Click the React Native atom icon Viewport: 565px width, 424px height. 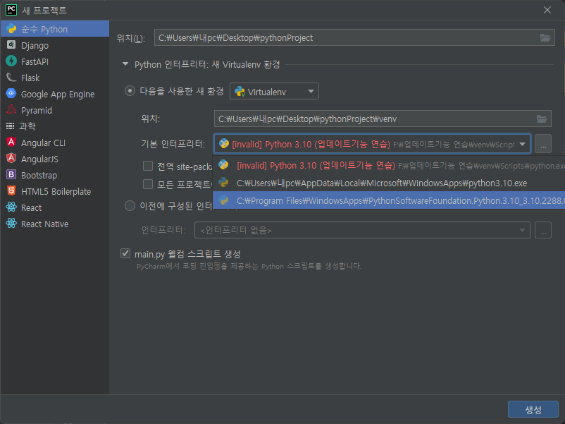11,224
